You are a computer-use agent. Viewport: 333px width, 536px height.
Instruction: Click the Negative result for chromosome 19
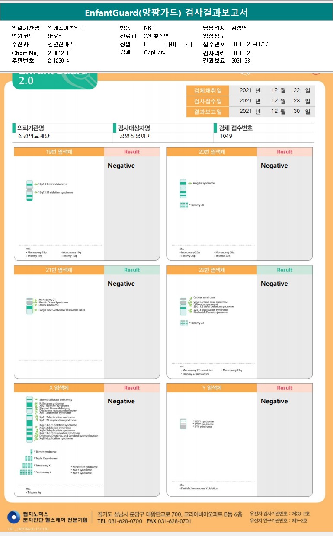[x=121, y=166]
